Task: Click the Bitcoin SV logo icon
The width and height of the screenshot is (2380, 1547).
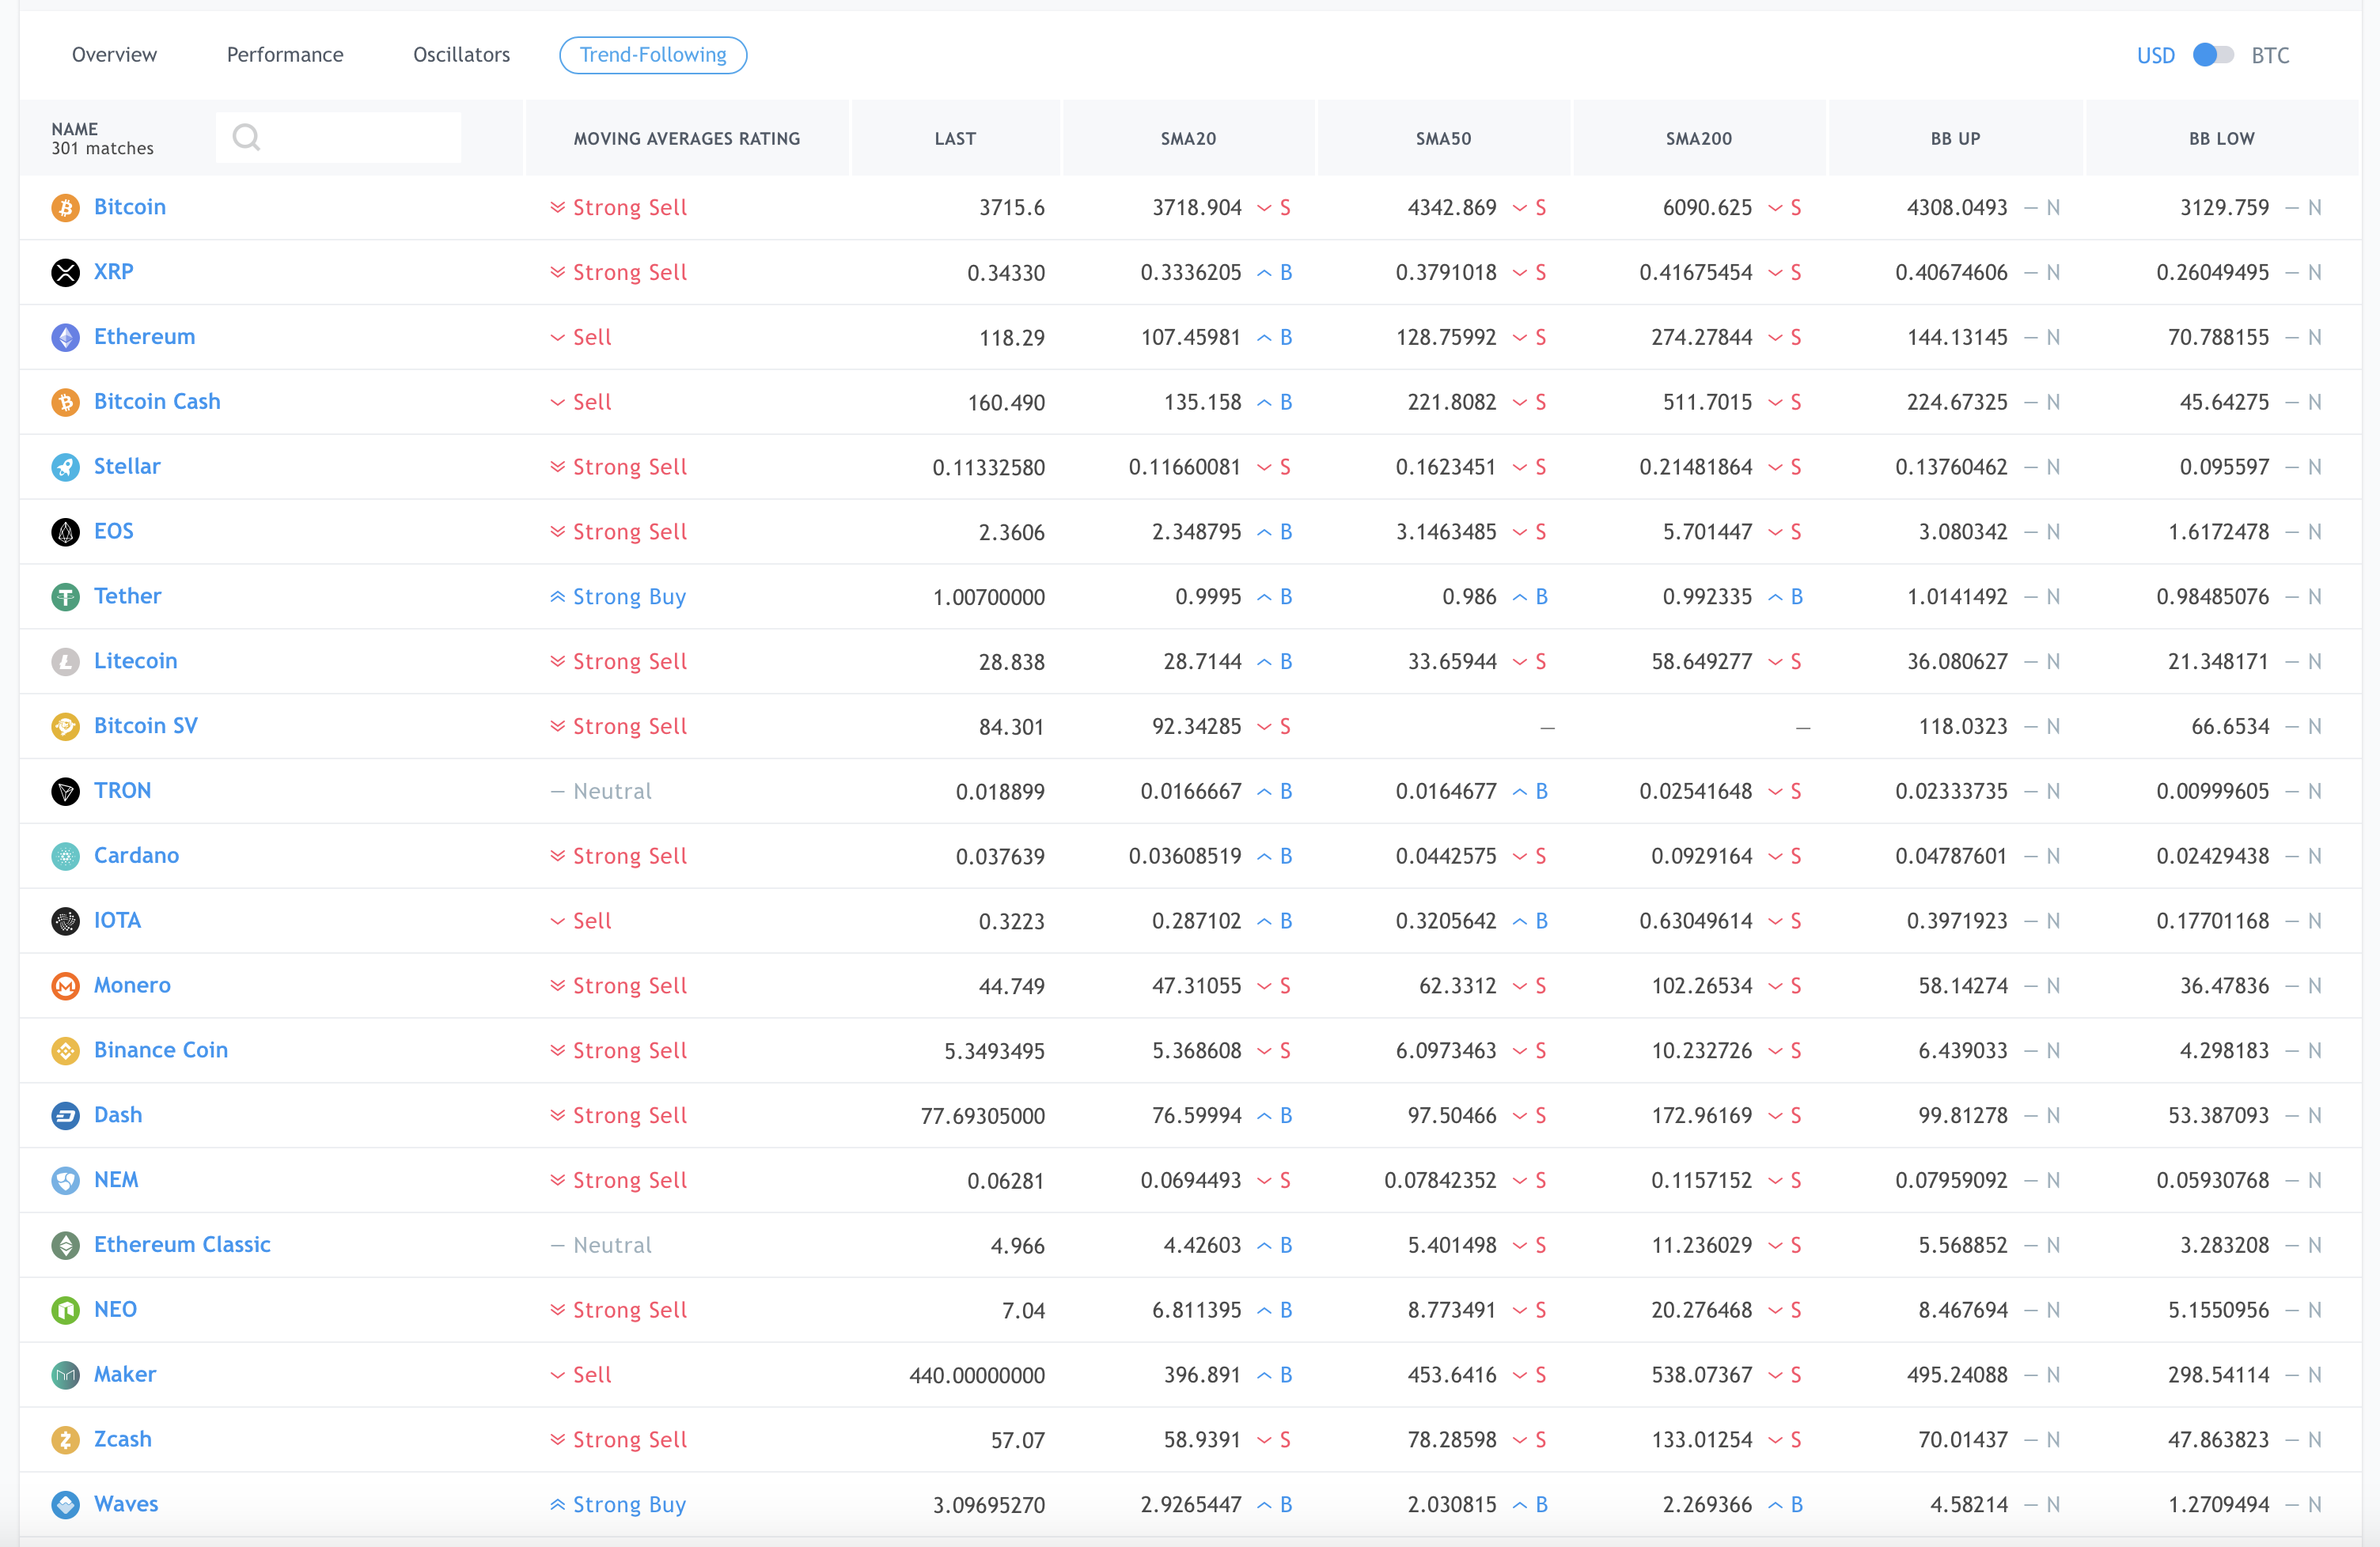Action: [65, 728]
